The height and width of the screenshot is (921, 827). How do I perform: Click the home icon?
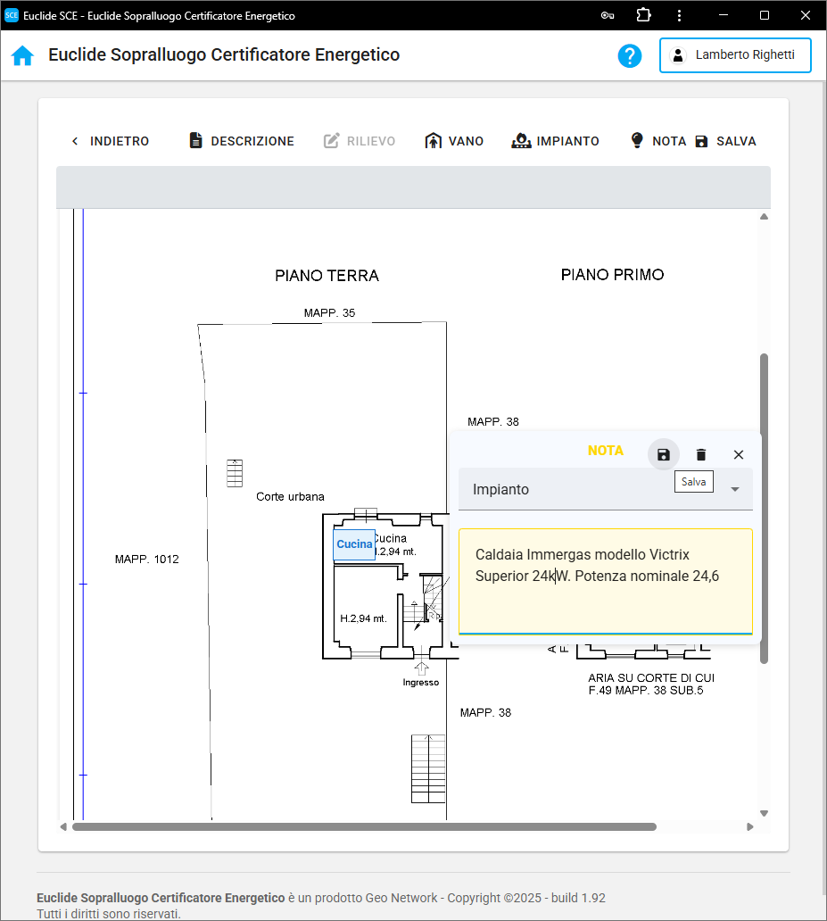click(x=22, y=55)
